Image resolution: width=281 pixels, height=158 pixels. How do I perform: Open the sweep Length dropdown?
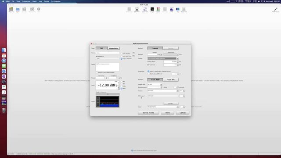point(155,54)
